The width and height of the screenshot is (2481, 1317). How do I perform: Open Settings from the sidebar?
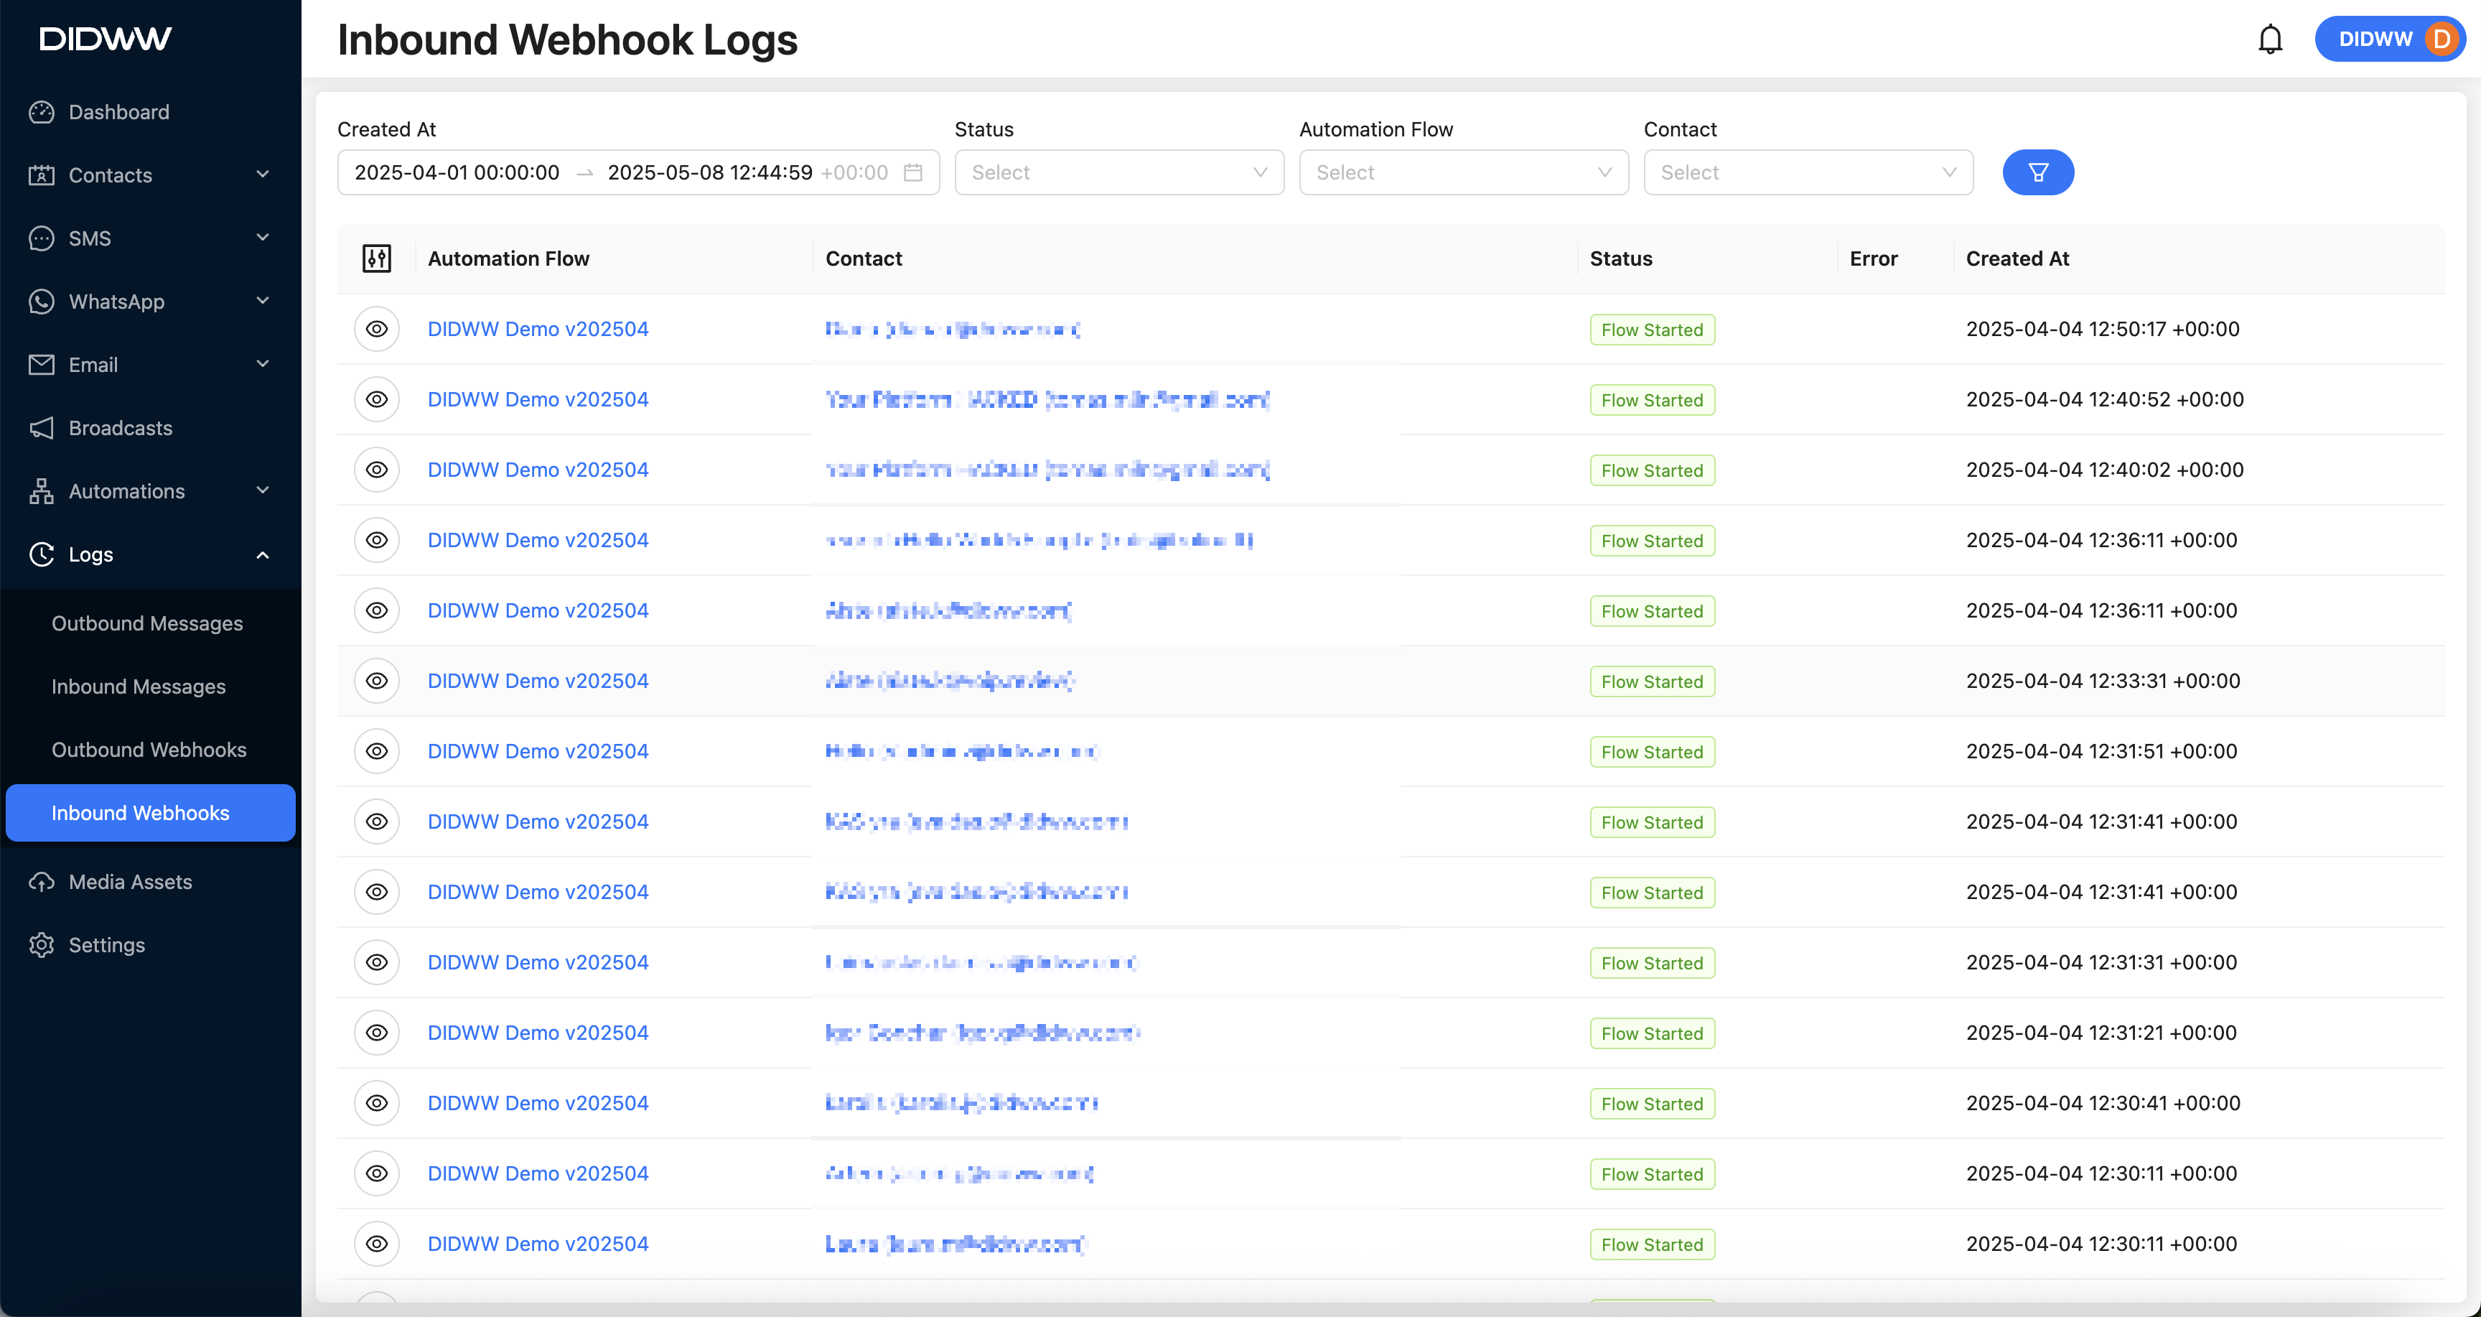click(107, 945)
